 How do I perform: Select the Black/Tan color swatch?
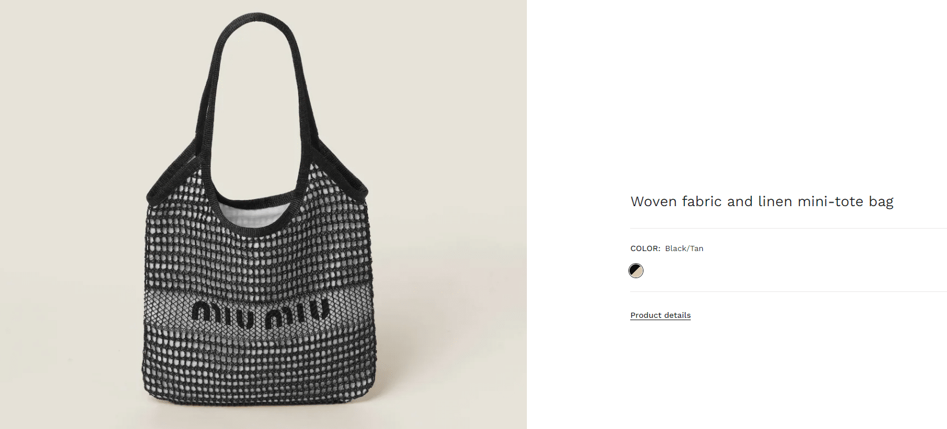pos(636,271)
